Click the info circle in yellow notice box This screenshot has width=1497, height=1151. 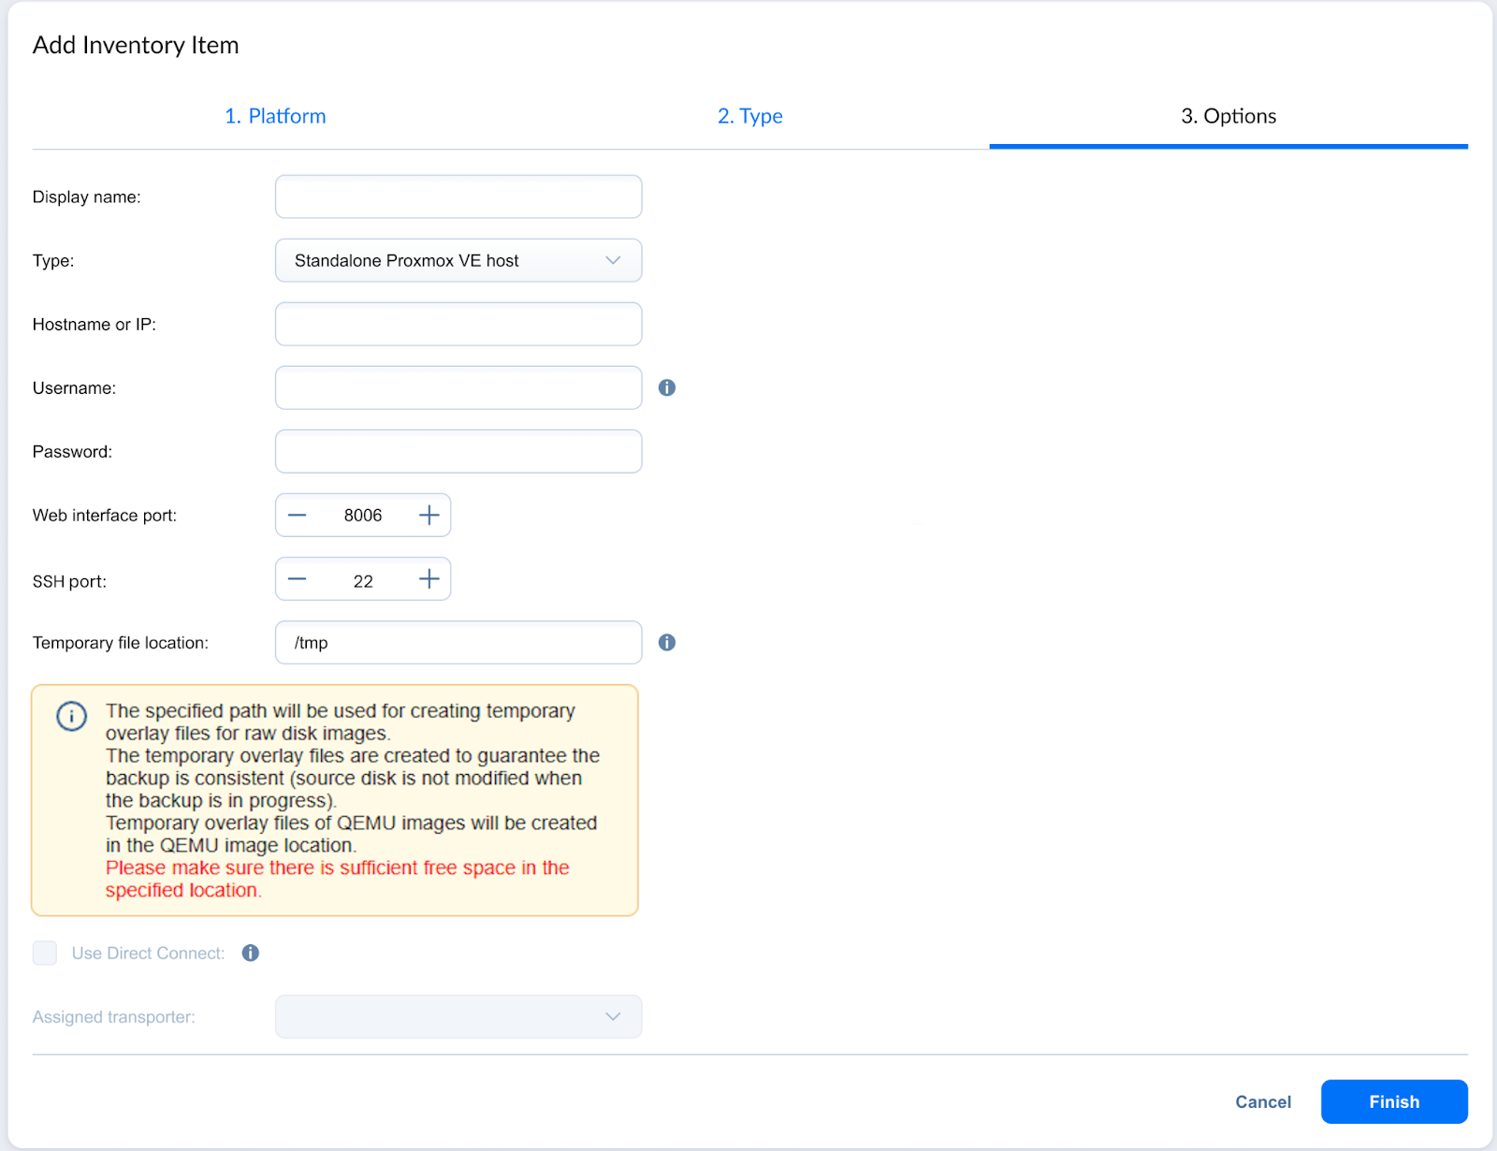(x=72, y=716)
